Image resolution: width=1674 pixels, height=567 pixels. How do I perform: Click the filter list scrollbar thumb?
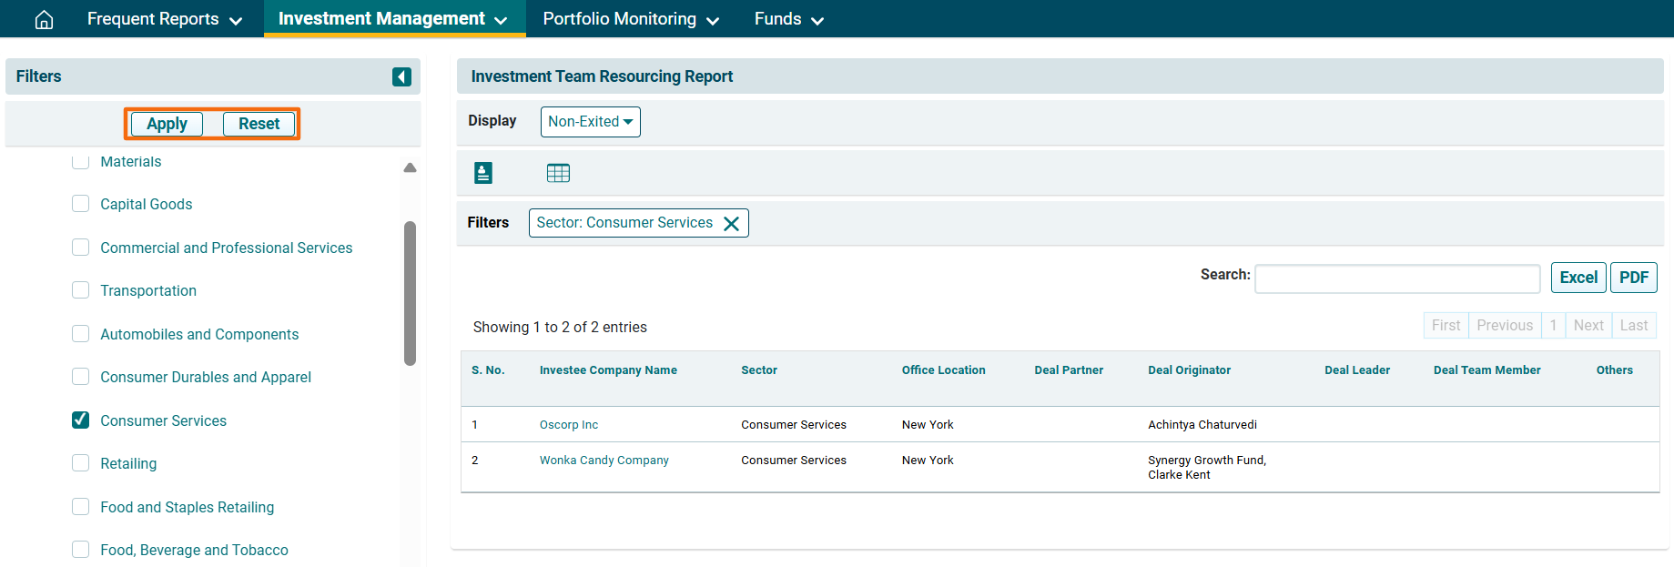[x=410, y=291]
